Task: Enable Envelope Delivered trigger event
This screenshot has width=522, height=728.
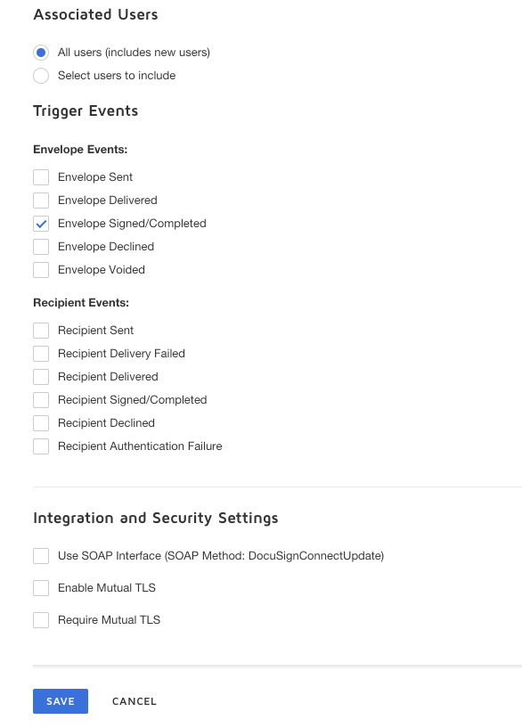Action: coord(41,200)
